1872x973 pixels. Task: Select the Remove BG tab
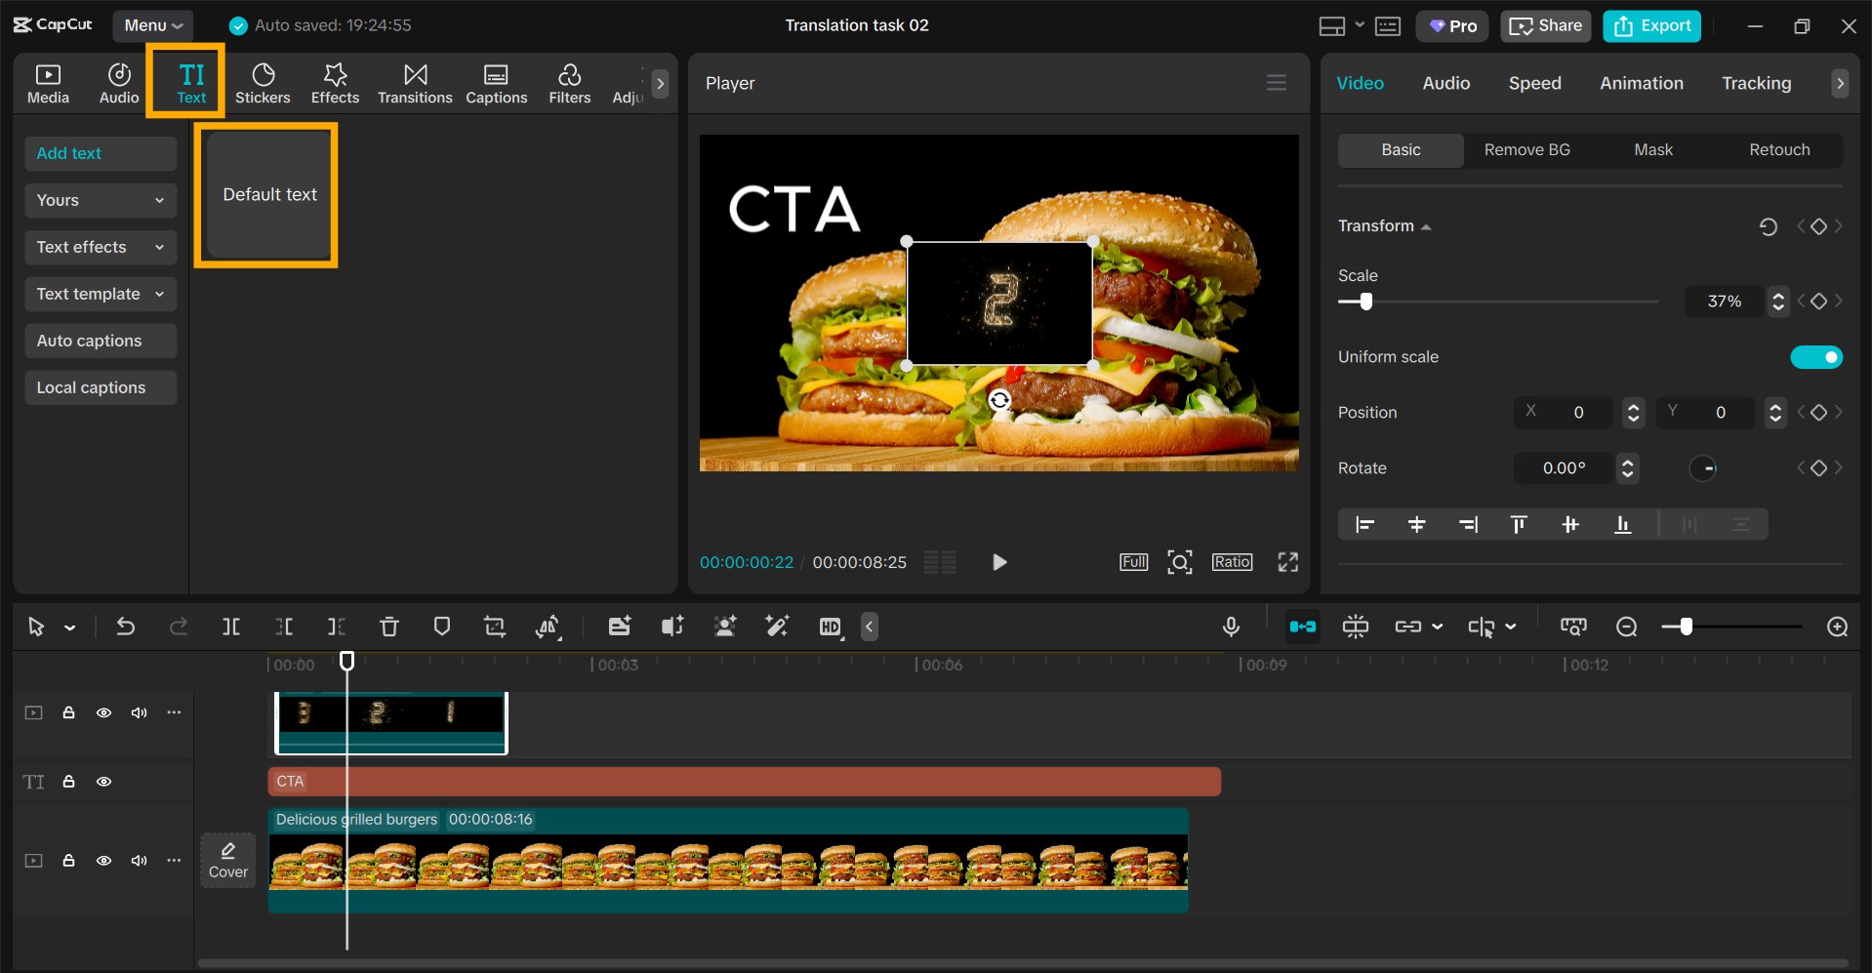click(x=1526, y=149)
